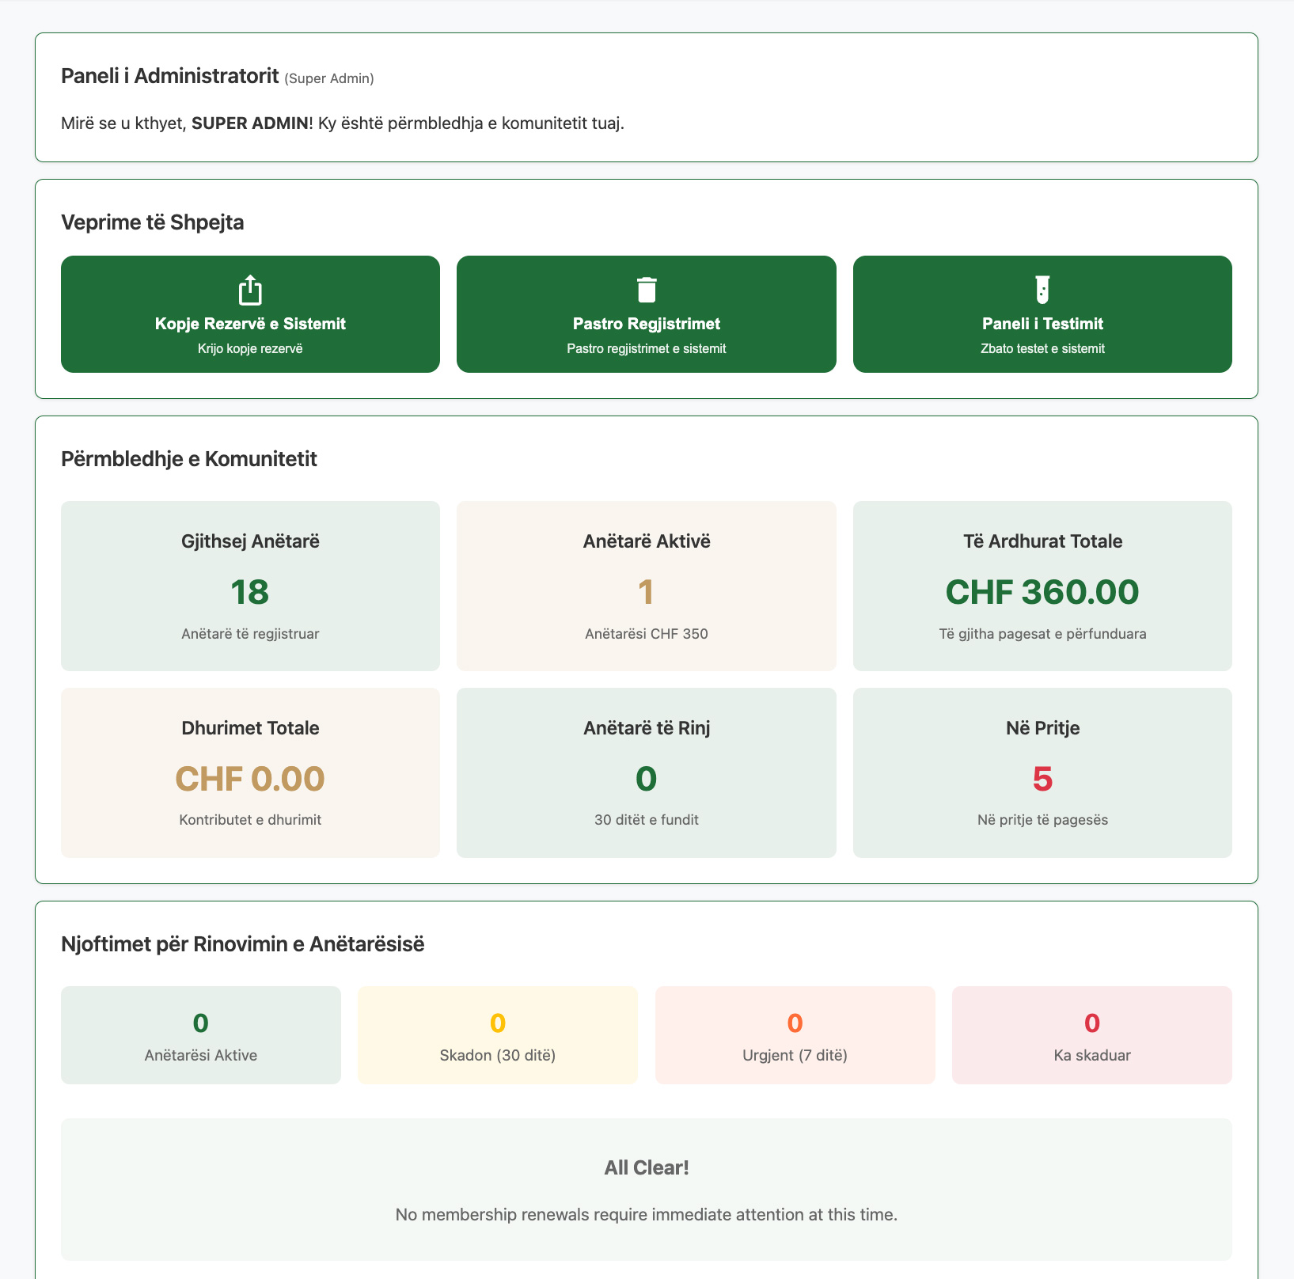The height and width of the screenshot is (1279, 1294).
Task: Open the Anëtarë Aktivë stat card
Action: [647, 586]
